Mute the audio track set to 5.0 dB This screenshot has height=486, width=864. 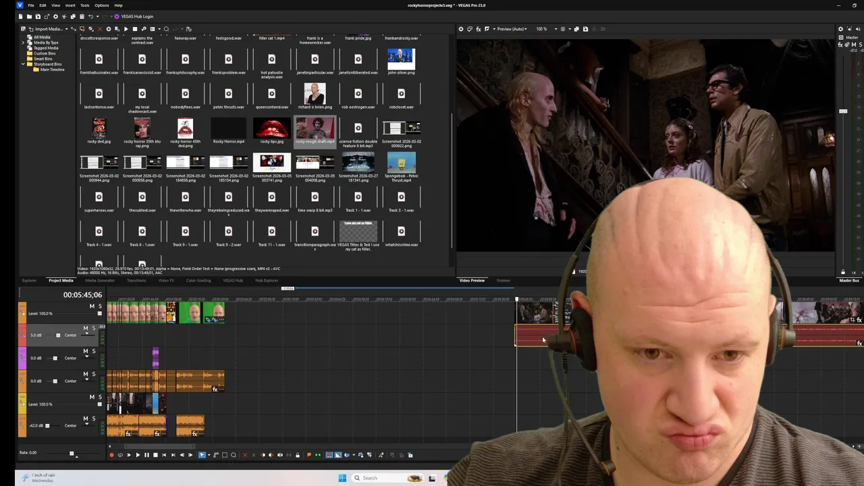point(86,328)
